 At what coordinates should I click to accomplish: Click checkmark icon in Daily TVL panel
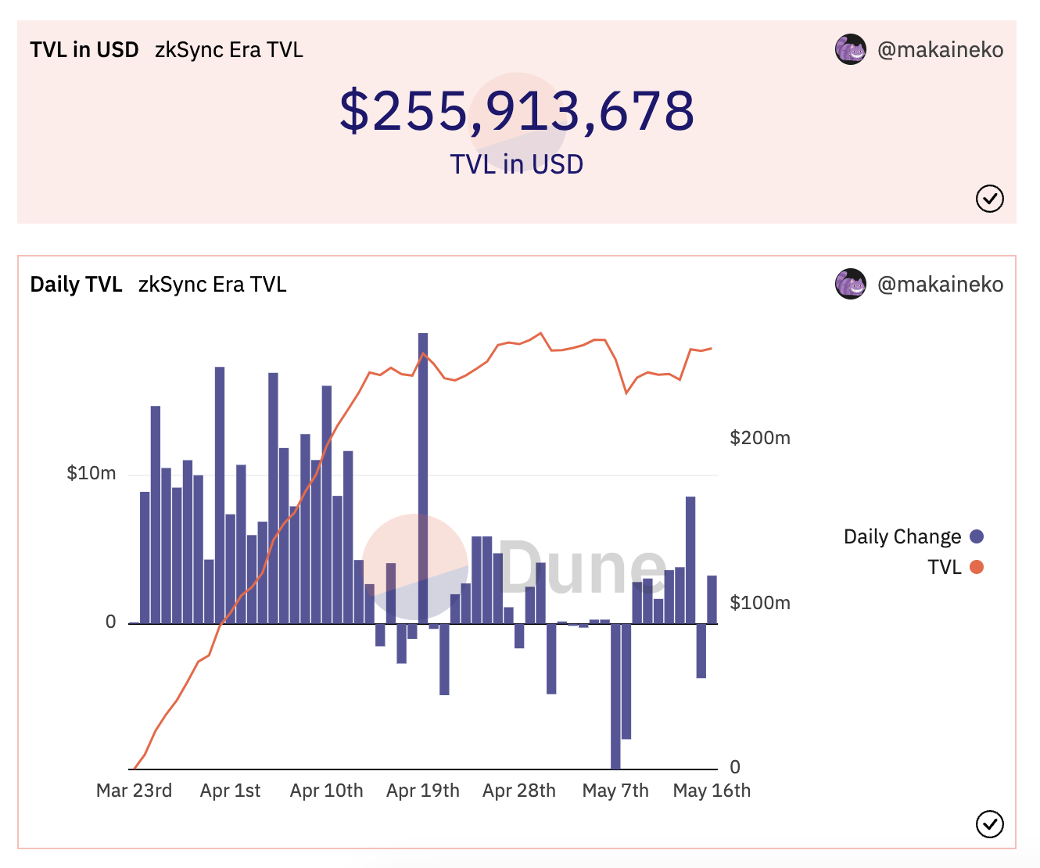pos(990,823)
